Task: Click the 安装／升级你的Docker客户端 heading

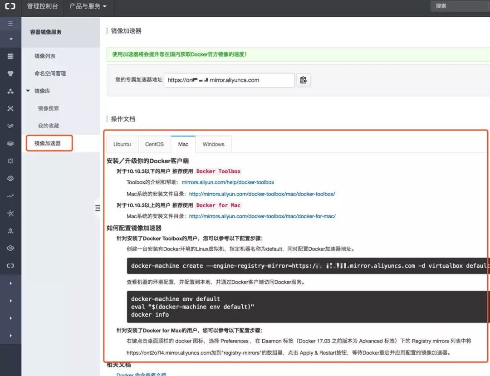Action: coord(147,161)
